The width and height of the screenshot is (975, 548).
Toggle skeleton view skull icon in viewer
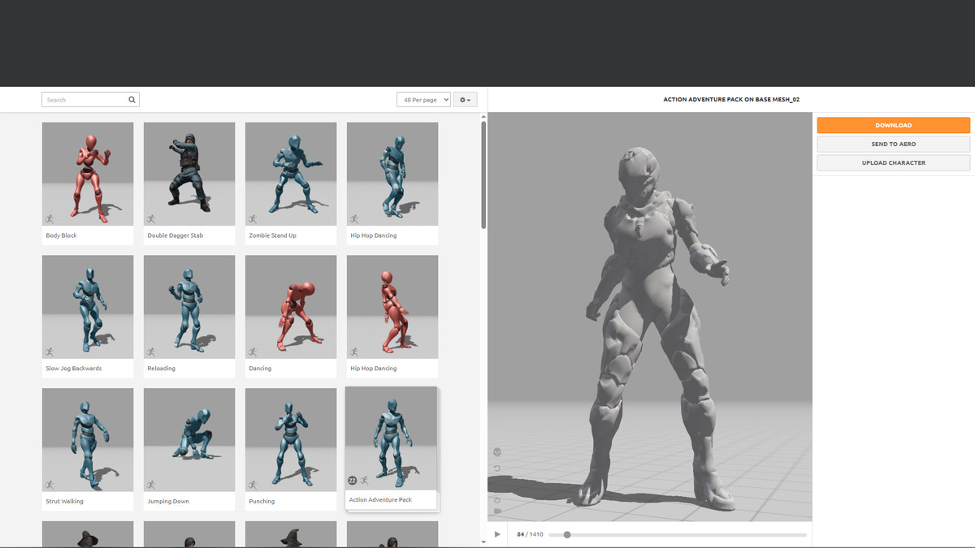pos(497,452)
